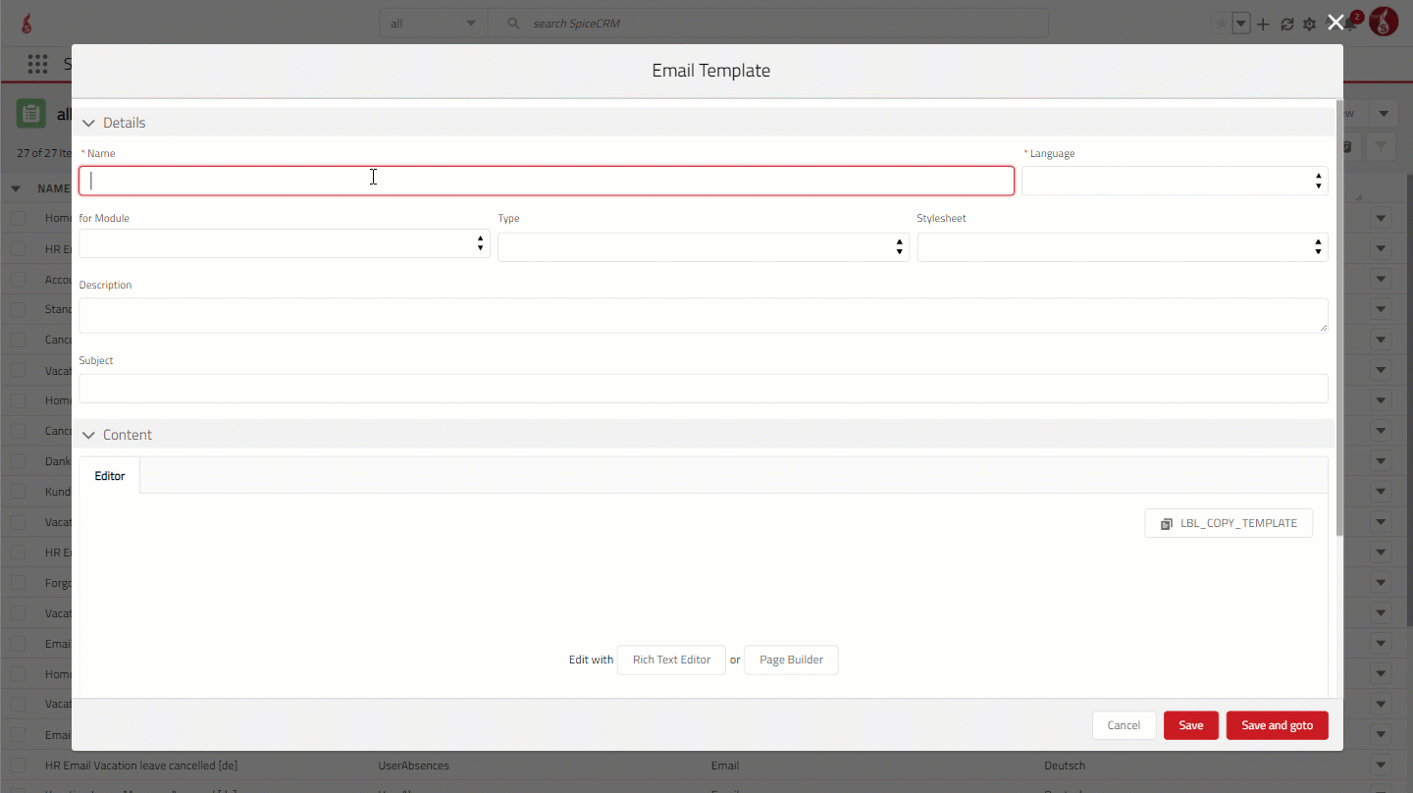Open the Language dropdown
Image resolution: width=1413 pixels, height=793 pixels.
click(x=1174, y=181)
